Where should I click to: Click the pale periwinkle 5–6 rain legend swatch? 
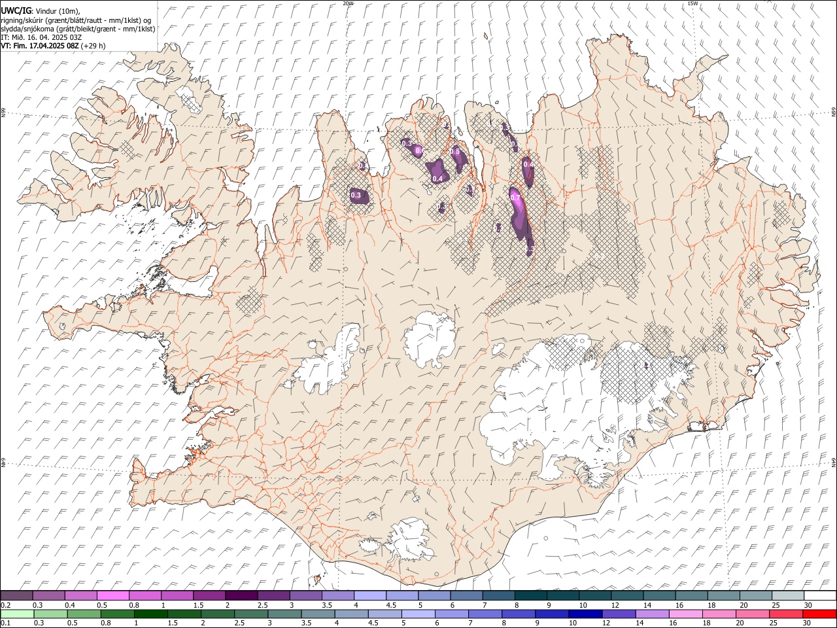pos(418,614)
